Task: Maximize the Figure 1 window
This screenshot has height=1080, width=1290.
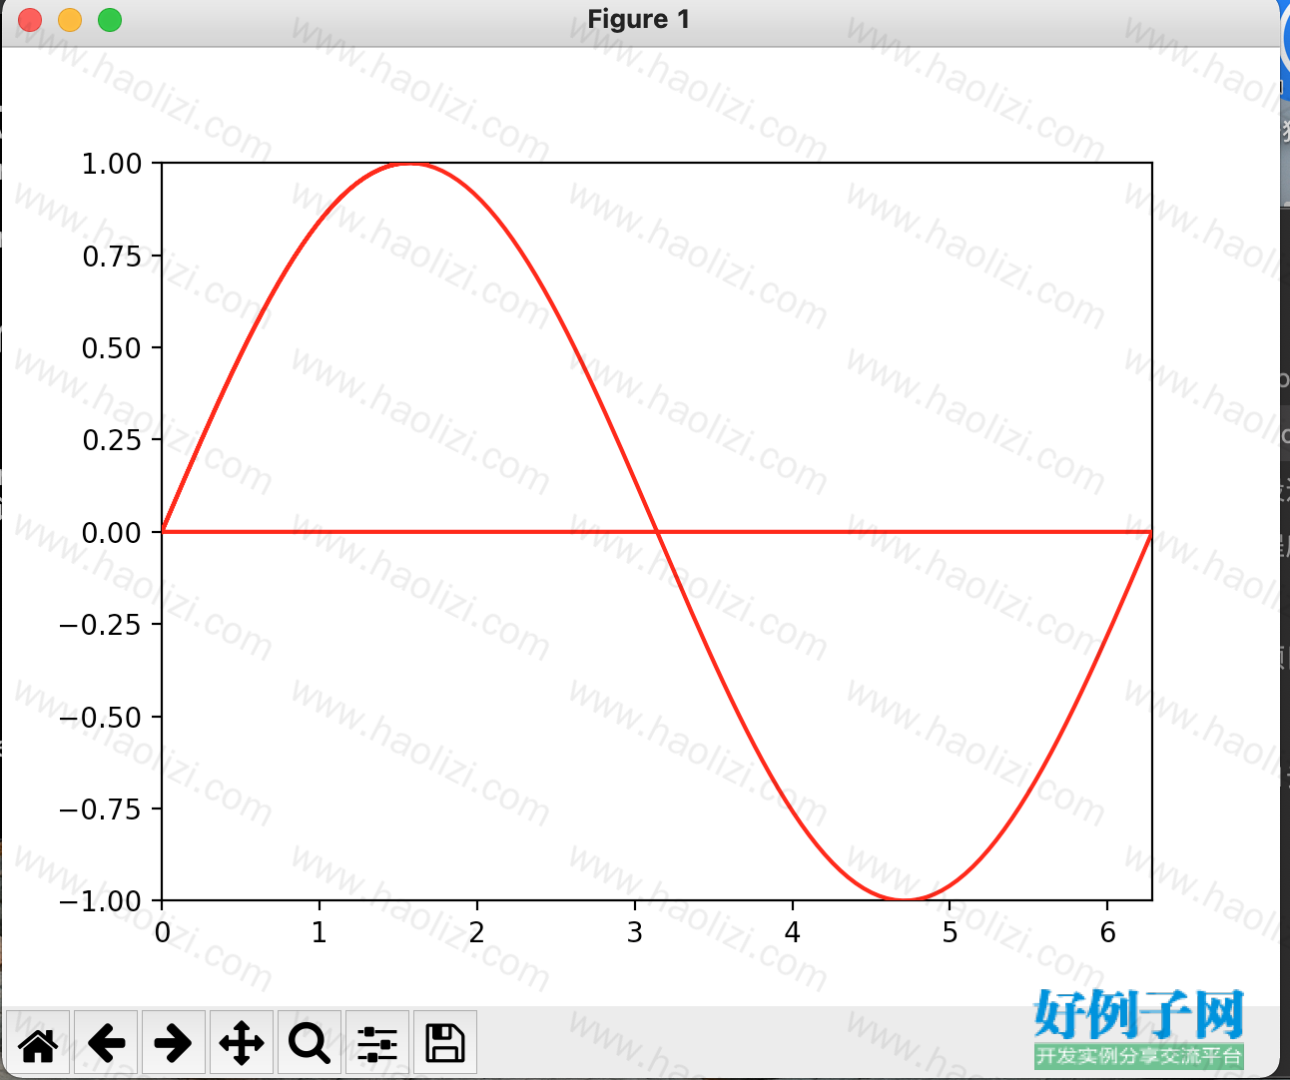Action: pyautogui.click(x=110, y=20)
